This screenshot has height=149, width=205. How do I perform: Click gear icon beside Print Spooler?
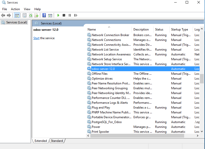89,131
